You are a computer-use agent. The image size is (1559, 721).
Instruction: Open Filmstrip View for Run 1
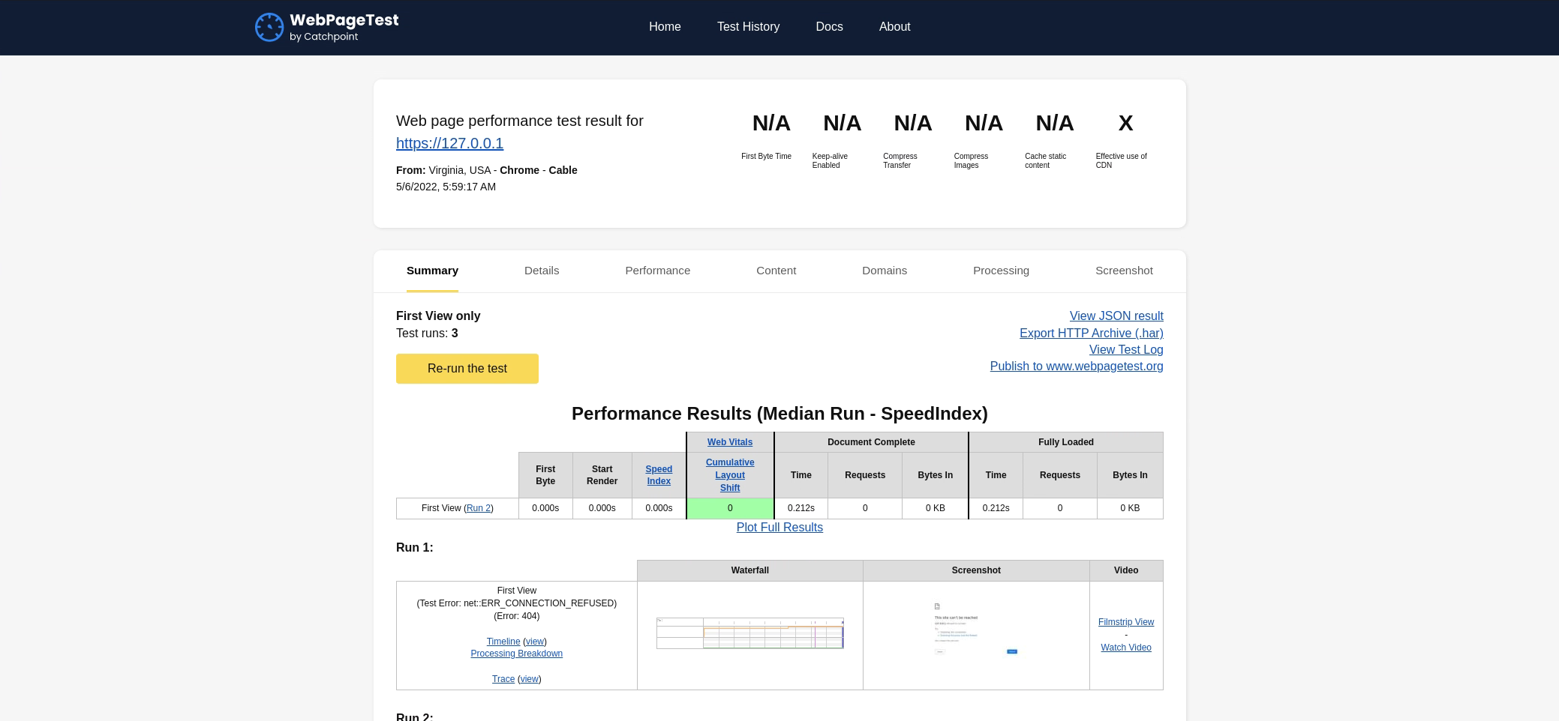point(1126,622)
